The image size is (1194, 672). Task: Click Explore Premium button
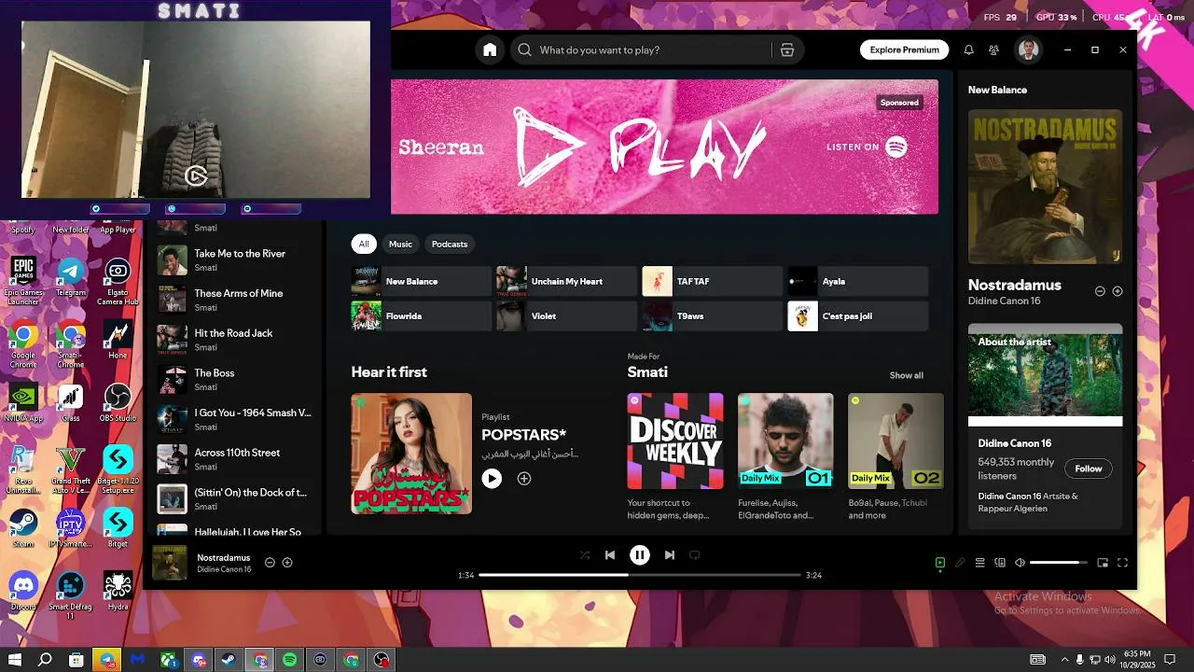click(904, 50)
